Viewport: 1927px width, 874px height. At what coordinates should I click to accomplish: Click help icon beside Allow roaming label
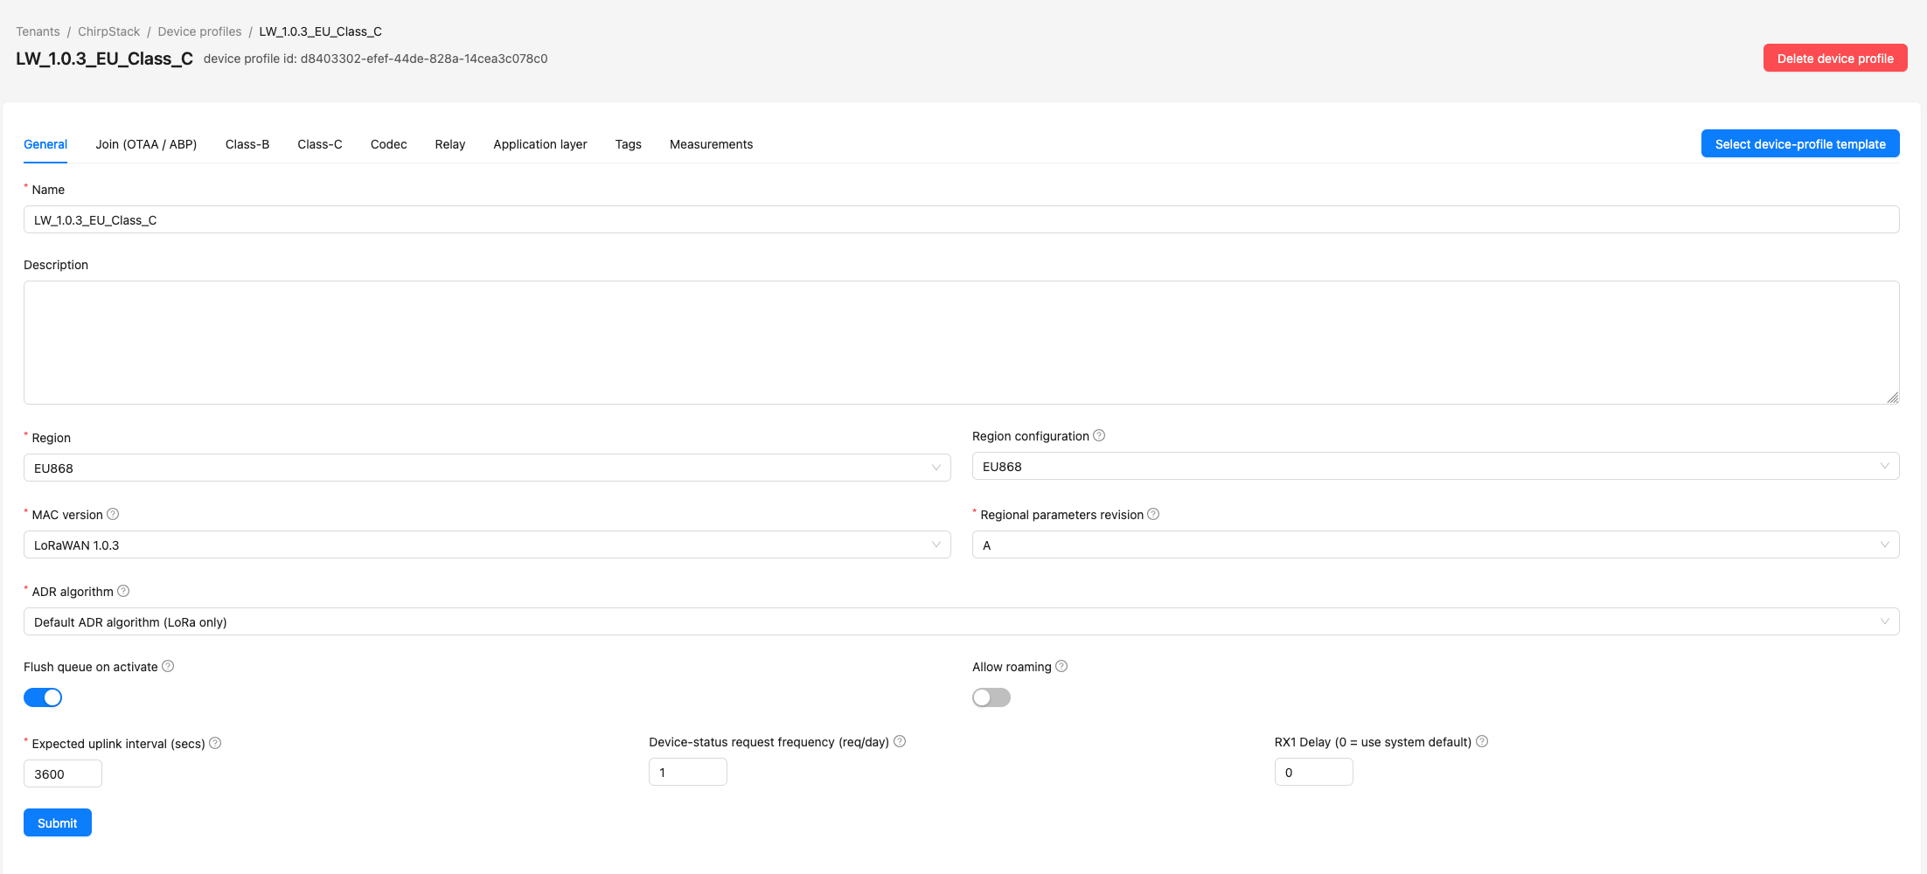point(1061,666)
